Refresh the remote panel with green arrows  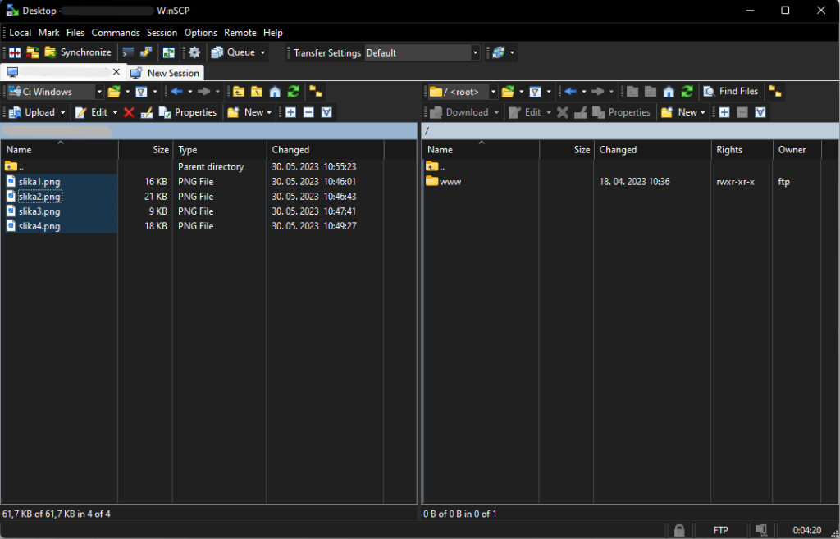tap(687, 92)
